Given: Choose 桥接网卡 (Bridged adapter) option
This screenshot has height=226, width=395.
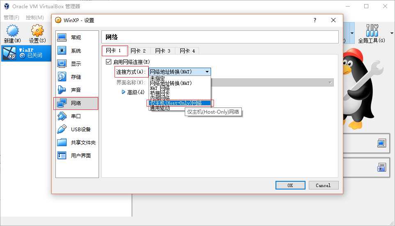Looking at the screenshot, I should pyautogui.click(x=180, y=93).
